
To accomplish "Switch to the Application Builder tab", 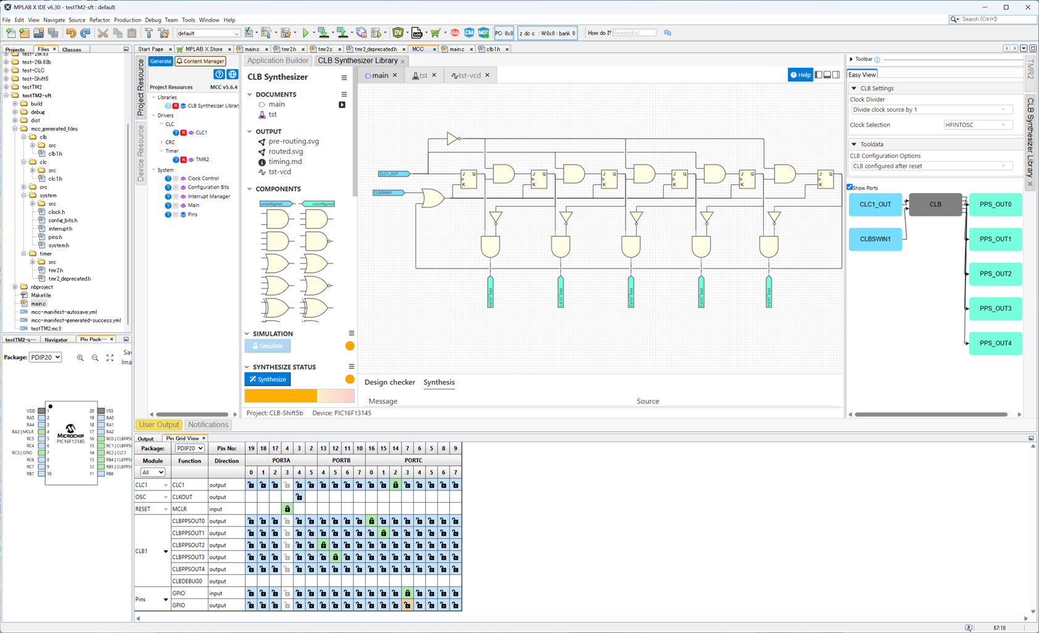I will tap(278, 60).
